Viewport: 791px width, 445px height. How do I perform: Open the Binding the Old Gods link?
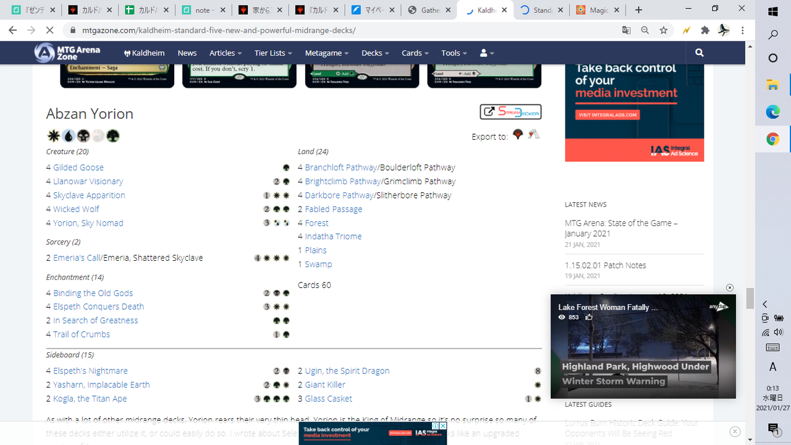click(x=93, y=293)
